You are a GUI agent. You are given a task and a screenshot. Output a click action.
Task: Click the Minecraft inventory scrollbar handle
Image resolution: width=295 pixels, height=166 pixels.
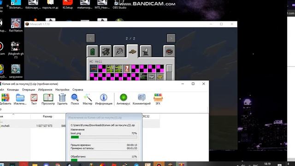click(x=169, y=69)
